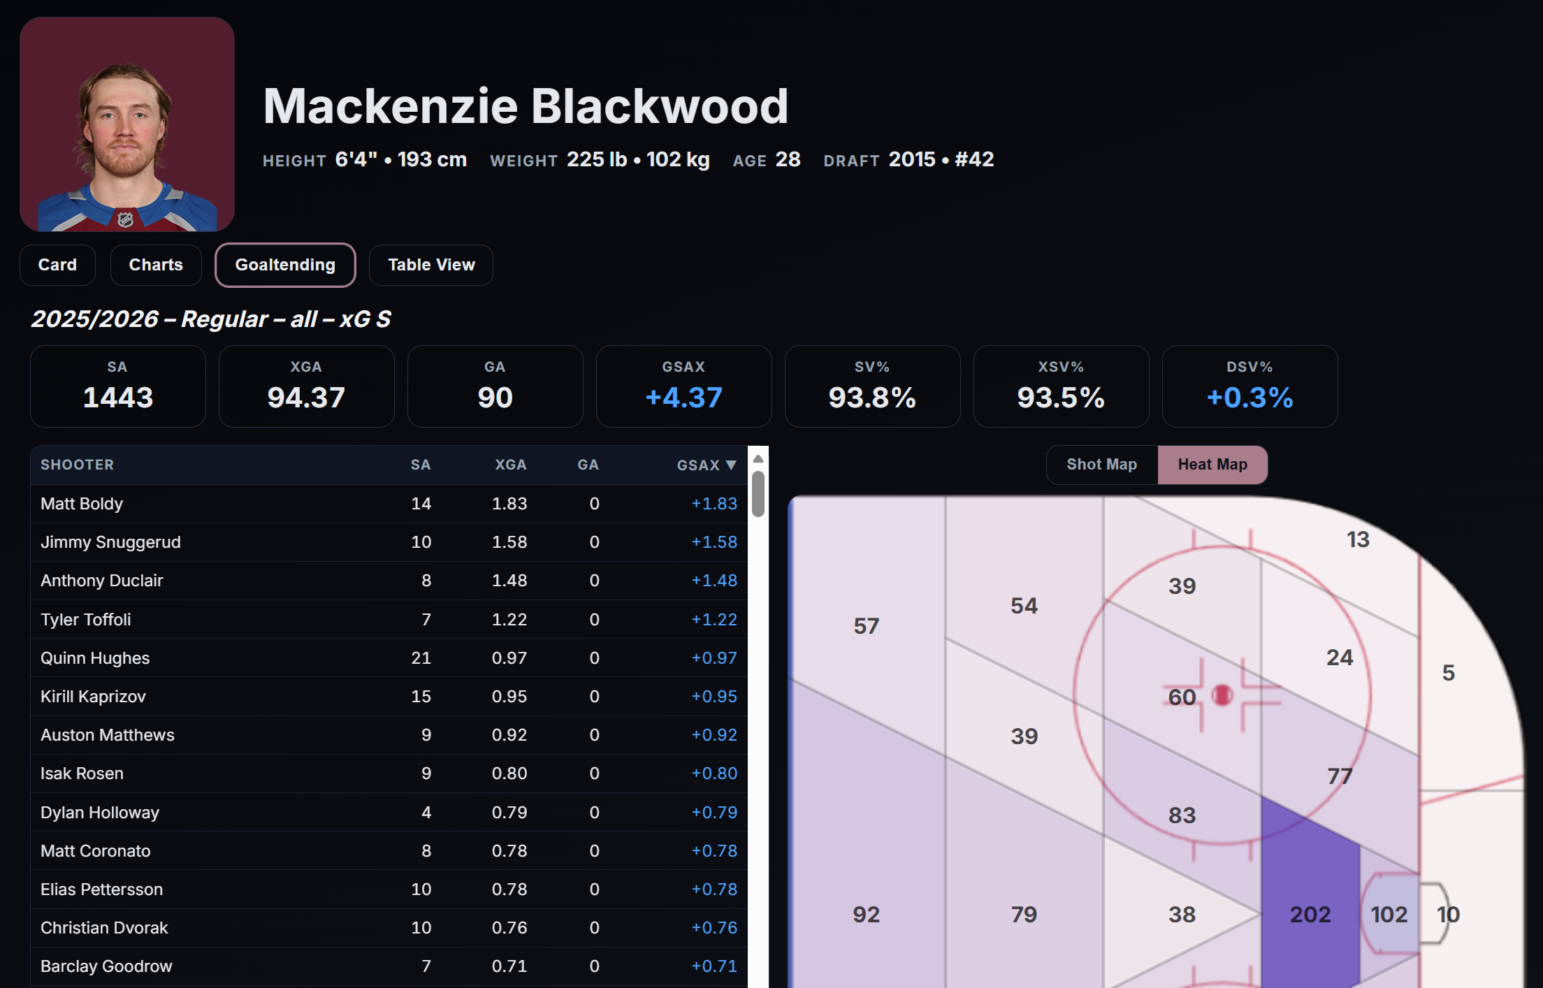Click the 92 zone on heat map

coord(866,915)
